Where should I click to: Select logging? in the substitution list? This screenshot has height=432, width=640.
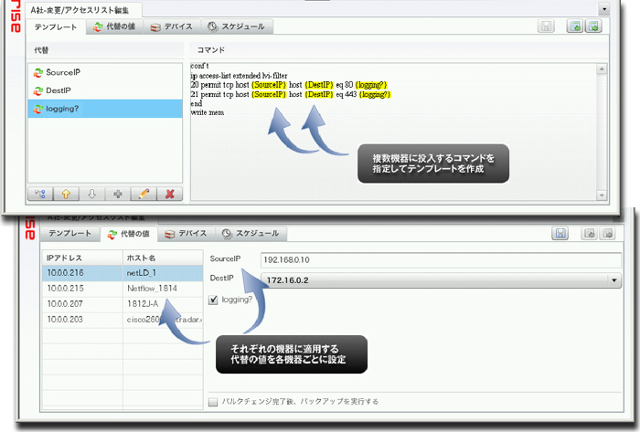tap(105, 109)
